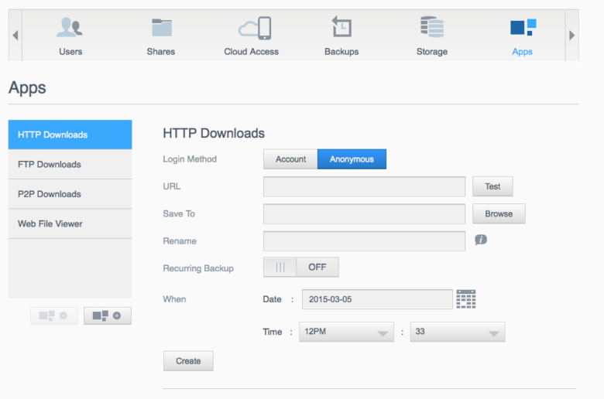The height and width of the screenshot is (399, 604).
Task: Open the 33 minutes dropdown
Action: pyautogui.click(x=458, y=332)
